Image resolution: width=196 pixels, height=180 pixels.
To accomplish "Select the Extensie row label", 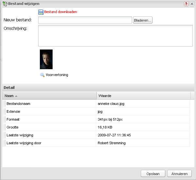I will (x=13, y=111).
